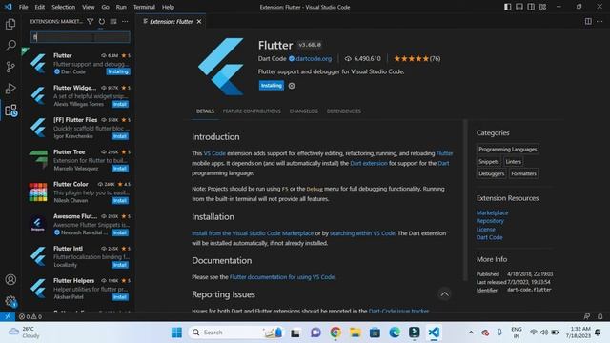Viewport: 610px width, 343px height.
Task: Open the Flutter extension gear settings
Action: (292, 86)
